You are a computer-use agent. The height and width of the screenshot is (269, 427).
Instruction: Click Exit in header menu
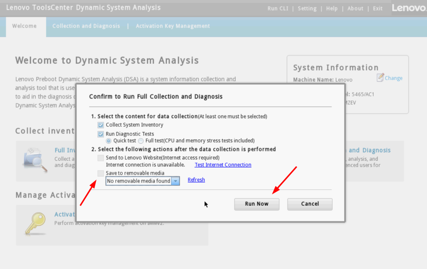tap(378, 9)
